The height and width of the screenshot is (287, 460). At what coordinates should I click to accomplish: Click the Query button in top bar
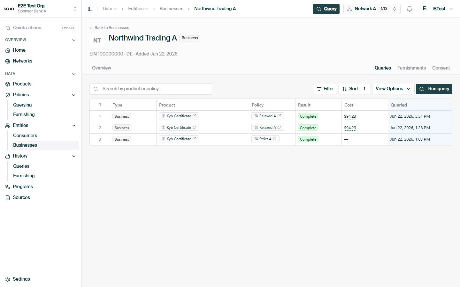pyautogui.click(x=326, y=9)
